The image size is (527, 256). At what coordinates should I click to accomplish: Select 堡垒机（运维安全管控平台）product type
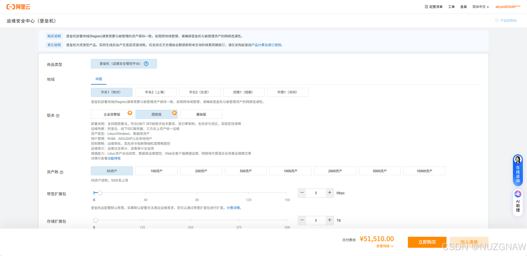pyautogui.click(x=124, y=64)
